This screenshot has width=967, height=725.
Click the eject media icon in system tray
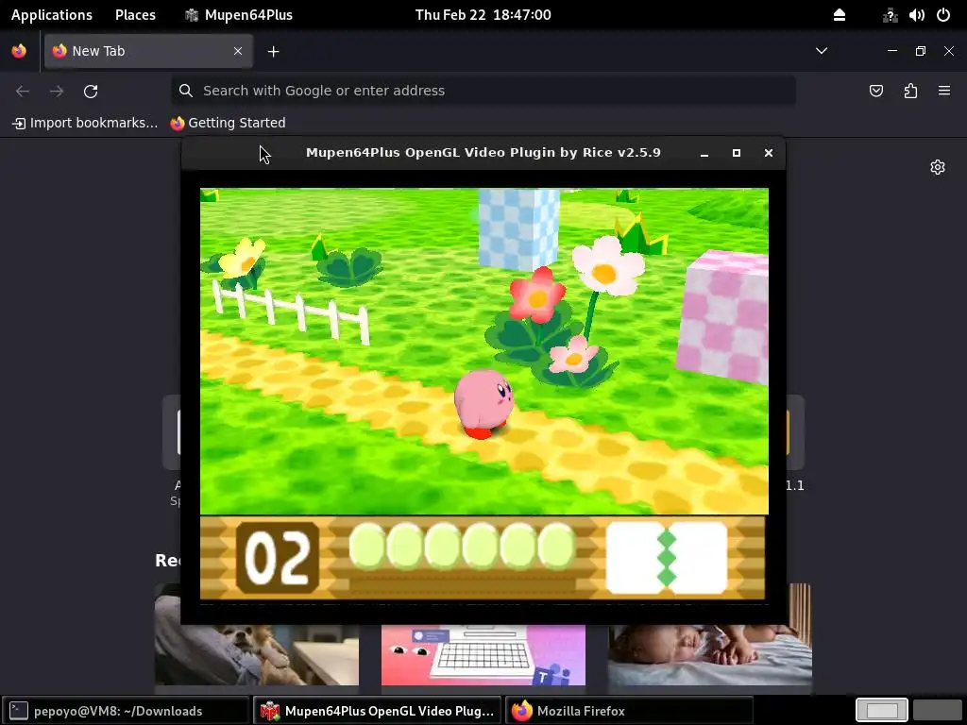pyautogui.click(x=840, y=15)
